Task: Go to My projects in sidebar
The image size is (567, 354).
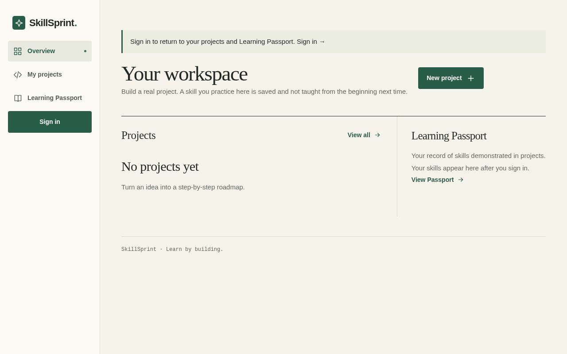Action: coord(50,74)
